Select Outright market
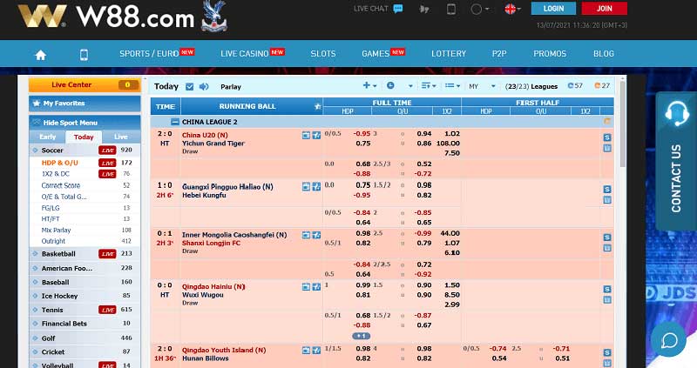The width and height of the screenshot is (697, 368). [53, 241]
